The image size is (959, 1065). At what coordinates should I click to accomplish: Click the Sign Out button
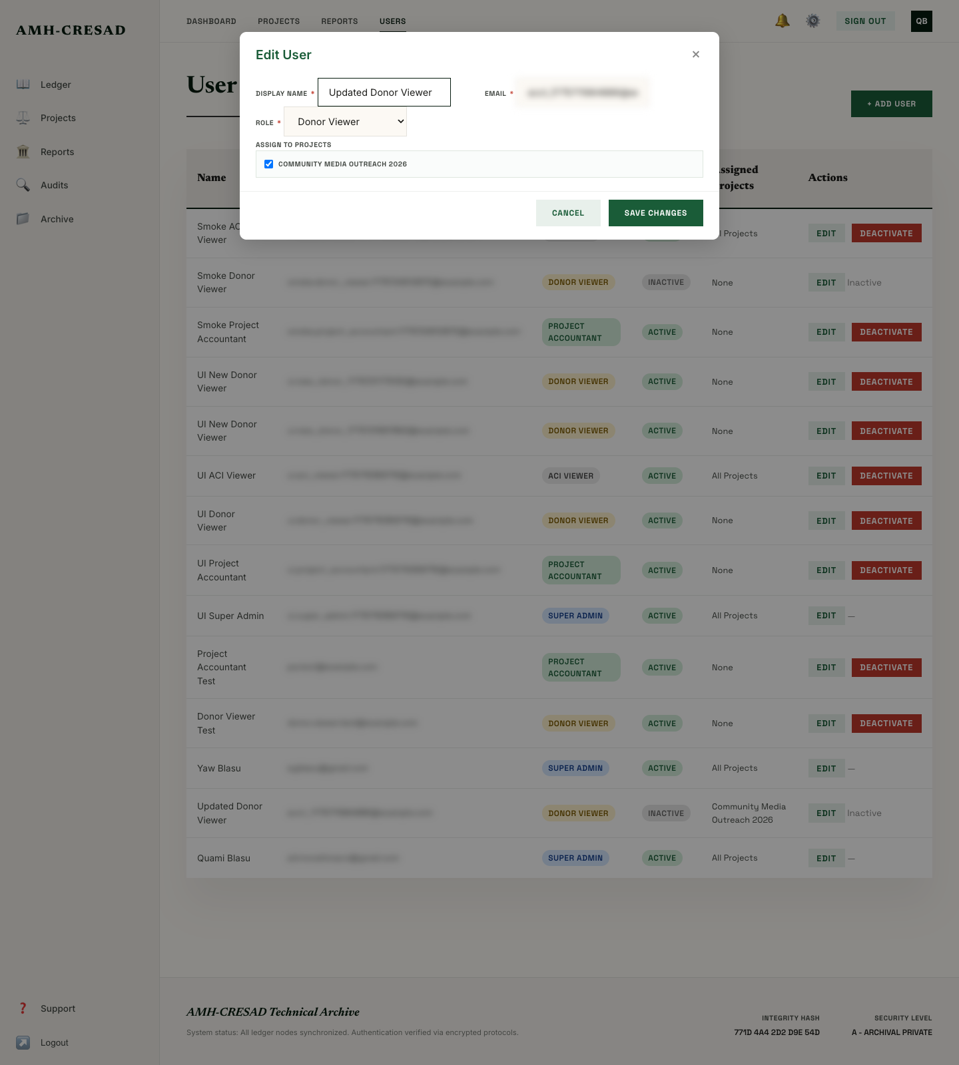click(x=865, y=21)
